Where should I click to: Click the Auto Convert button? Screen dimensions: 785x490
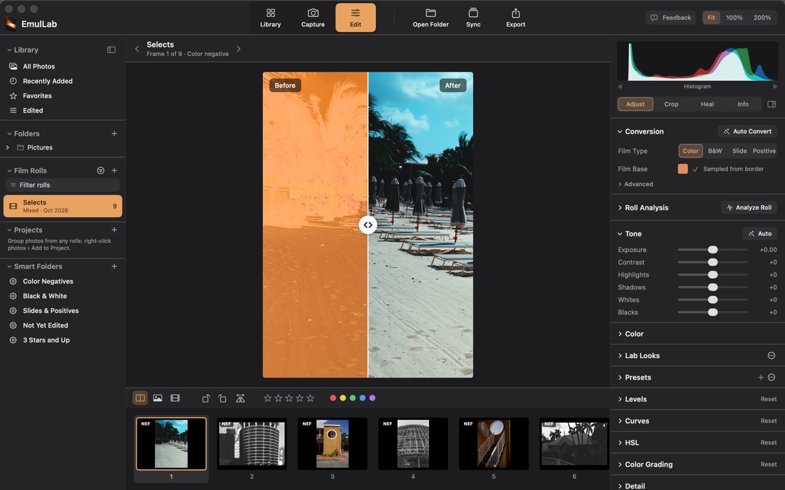click(747, 131)
